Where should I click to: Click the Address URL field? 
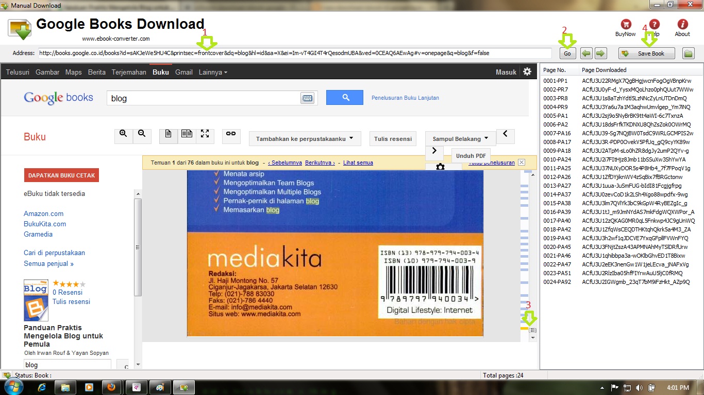(x=295, y=53)
